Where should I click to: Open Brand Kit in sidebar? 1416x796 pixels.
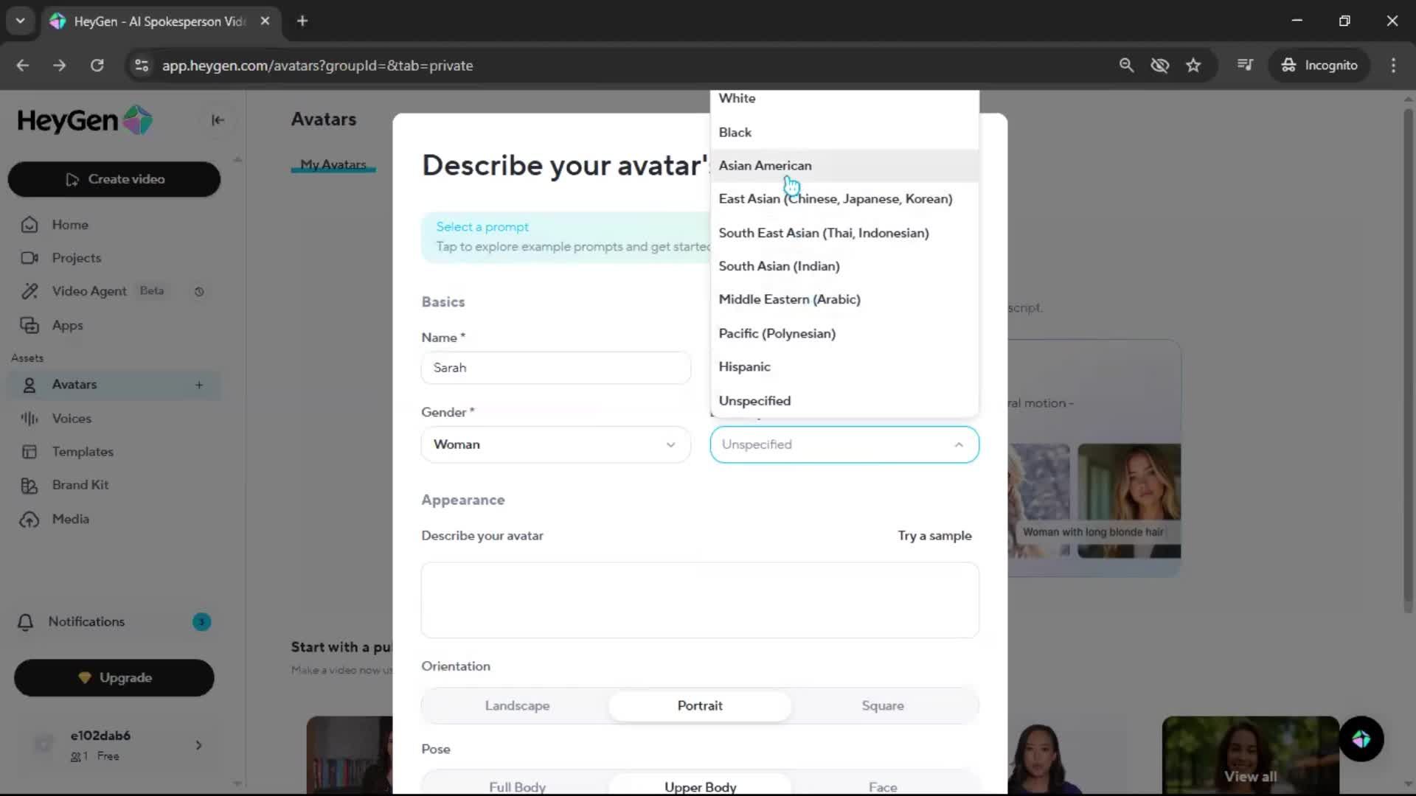[x=80, y=485]
